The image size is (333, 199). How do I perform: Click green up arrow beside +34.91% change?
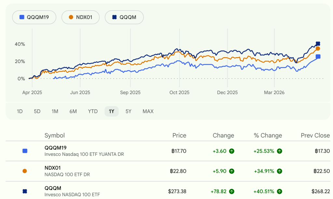[280, 171]
